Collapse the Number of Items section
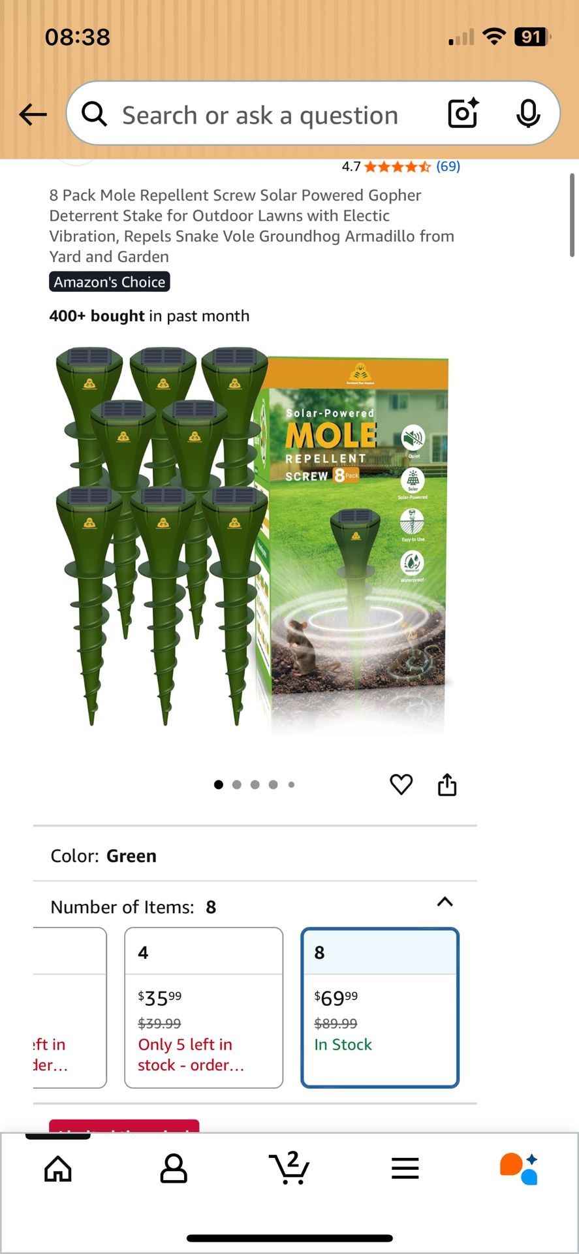Screen dimensions: 579x1254 tap(445, 902)
